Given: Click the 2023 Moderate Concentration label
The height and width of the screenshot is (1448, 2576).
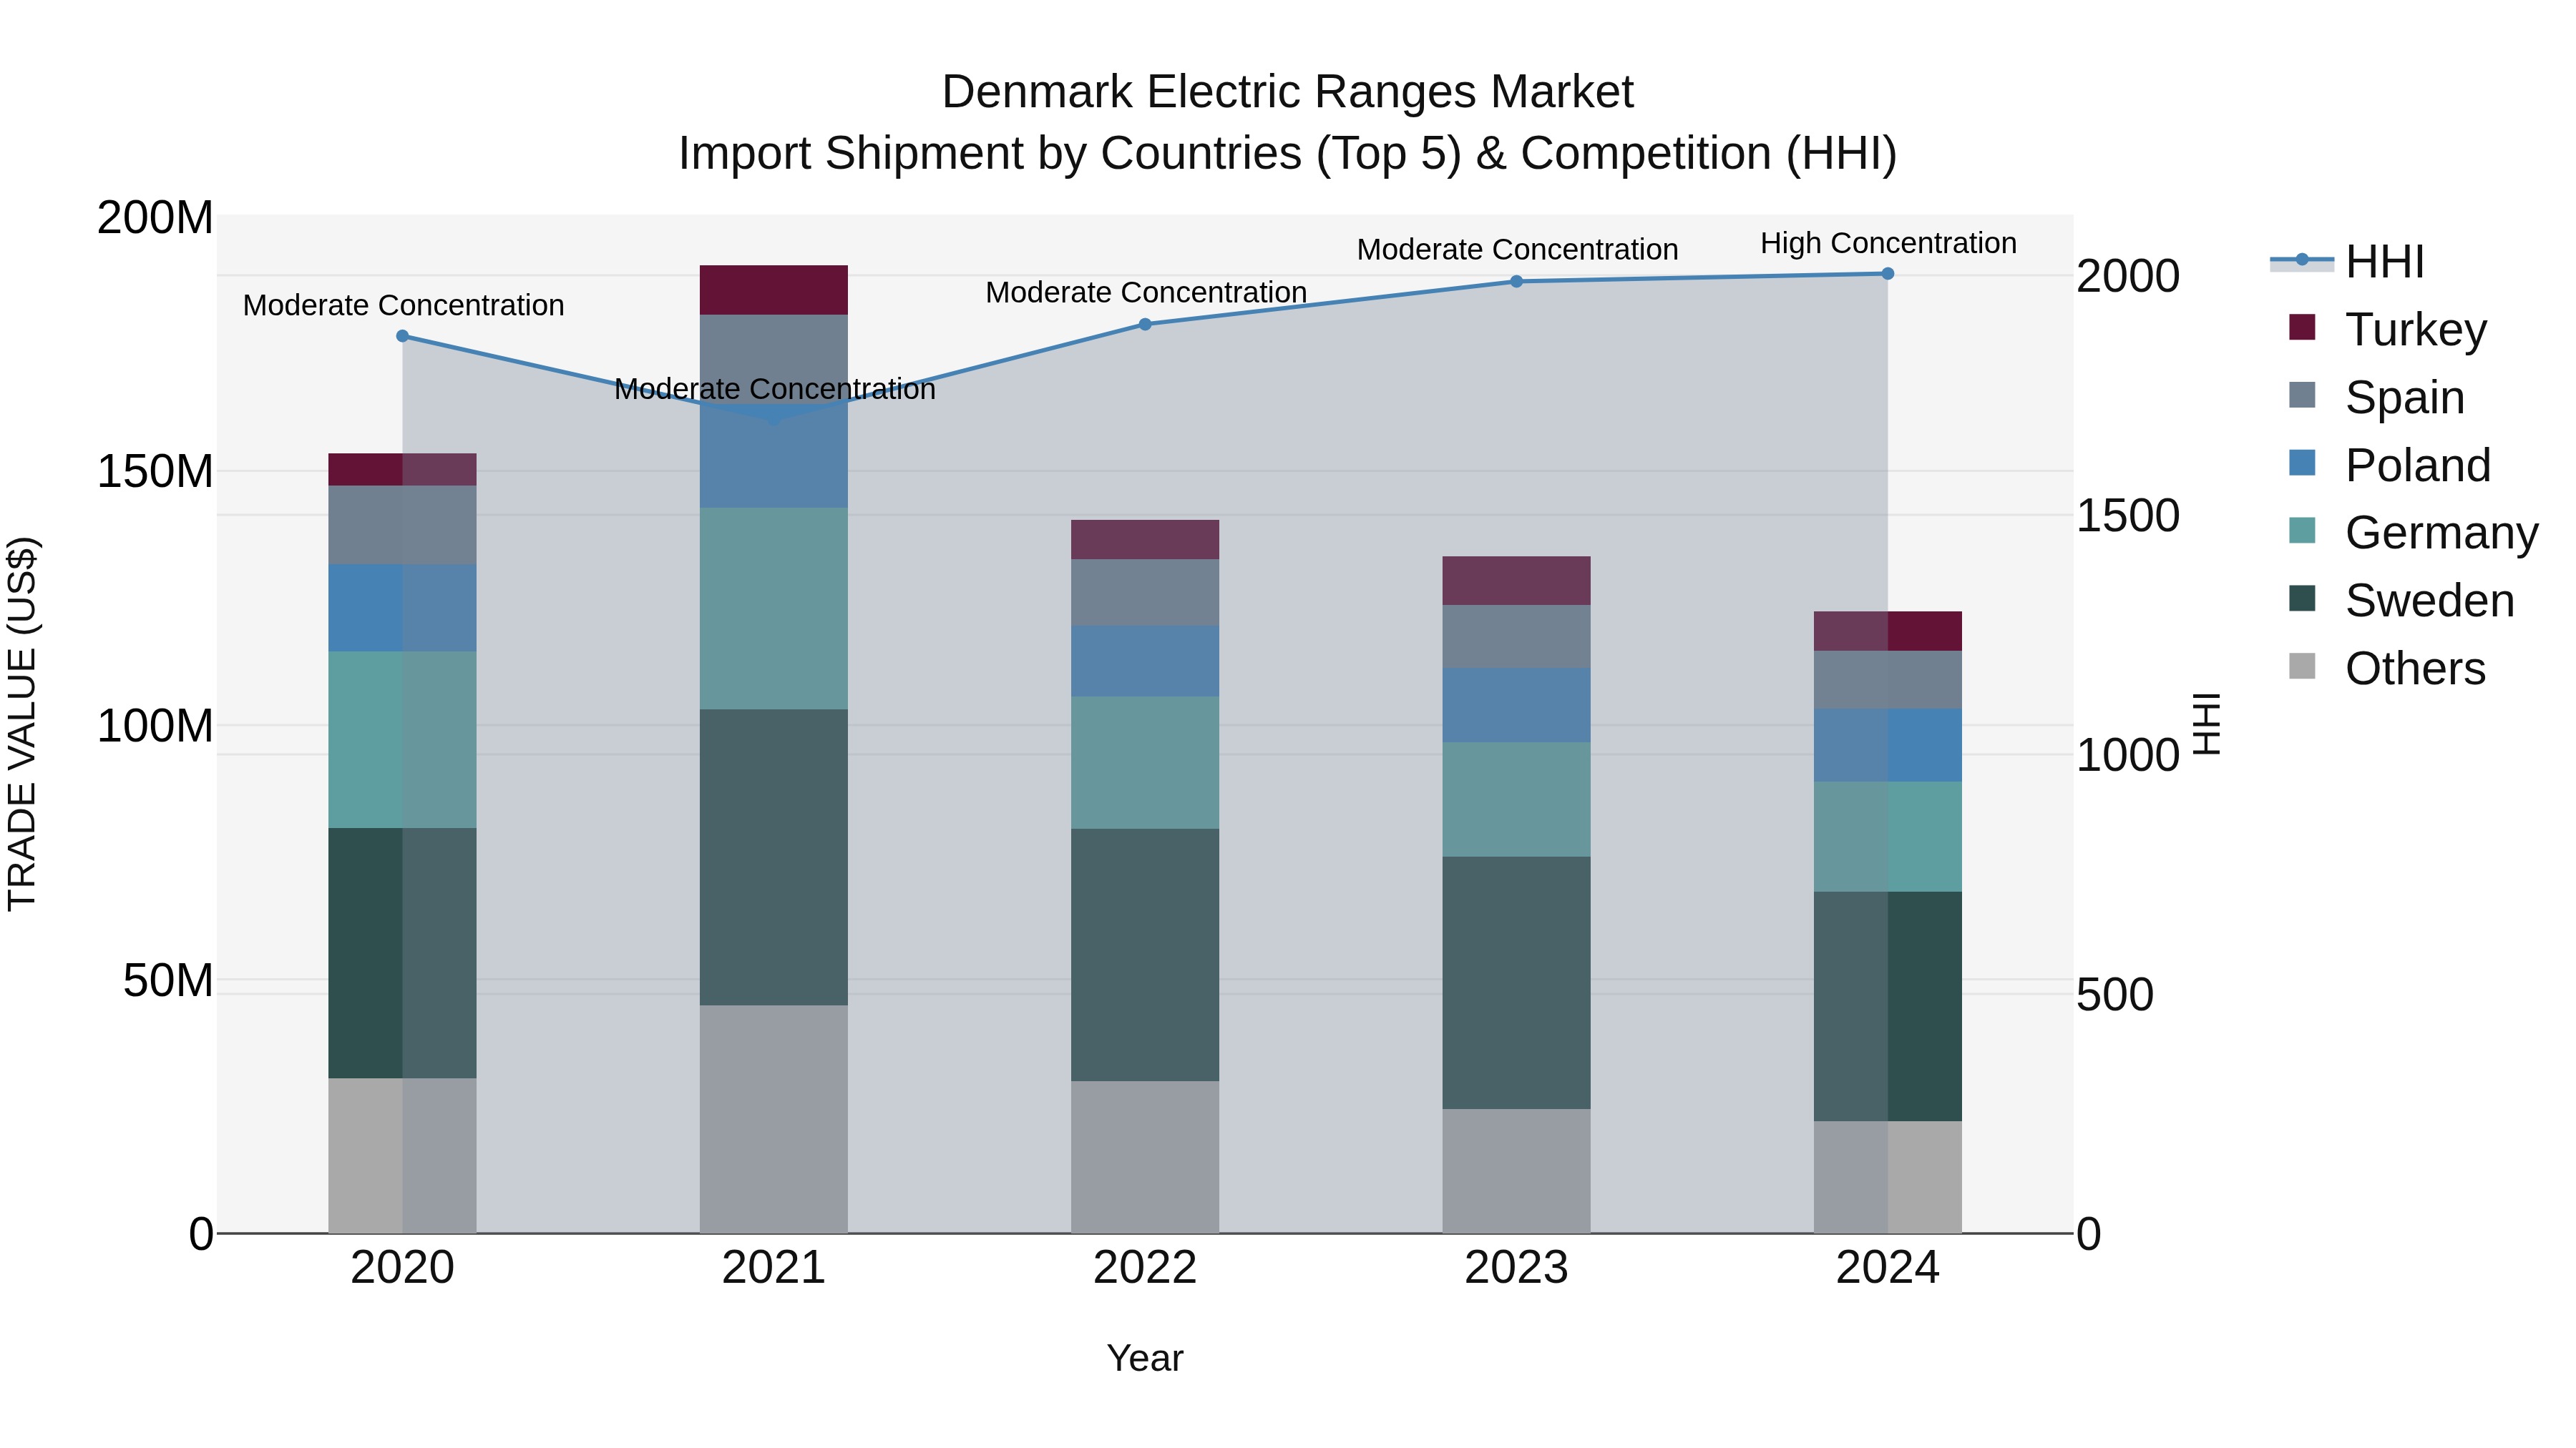Looking at the screenshot, I should (x=1517, y=249).
